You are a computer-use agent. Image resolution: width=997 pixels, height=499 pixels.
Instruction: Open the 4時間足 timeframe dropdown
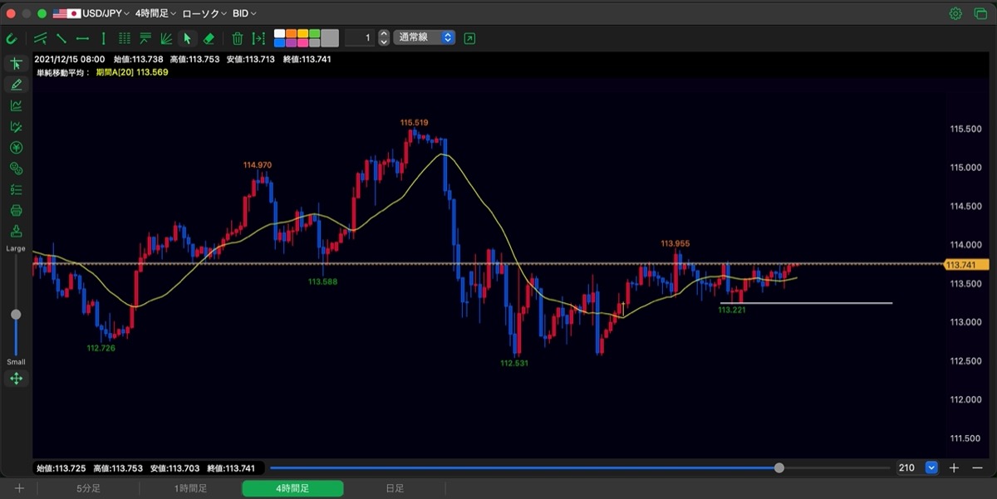coord(155,13)
